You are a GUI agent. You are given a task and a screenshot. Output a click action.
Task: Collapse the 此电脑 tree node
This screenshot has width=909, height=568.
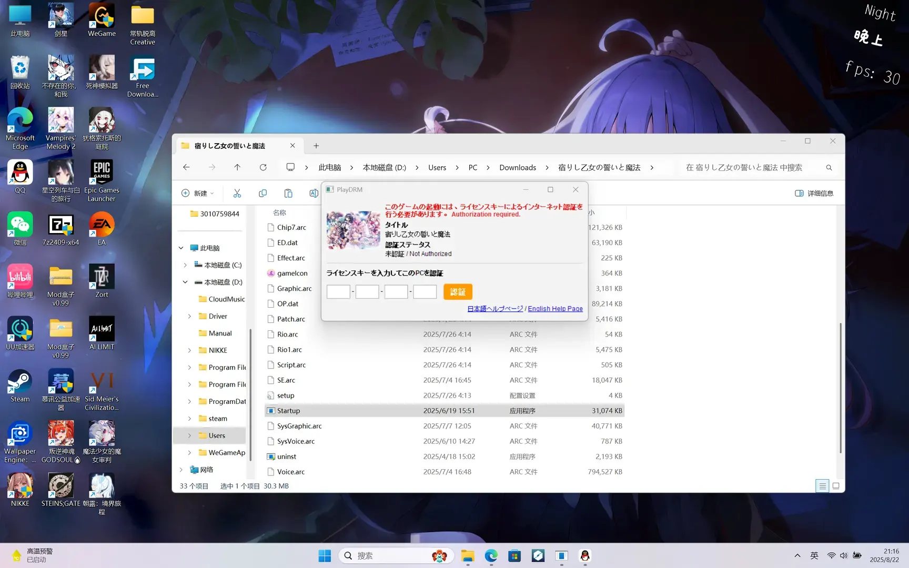181,248
